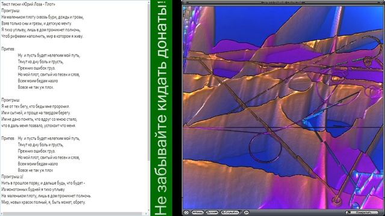The image size is (385, 216).
Task: Click the close icon in the viewer title bar's right corner
Action: tap(381, 2)
